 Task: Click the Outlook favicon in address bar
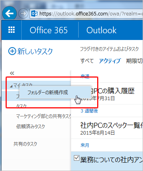pos(34,13)
